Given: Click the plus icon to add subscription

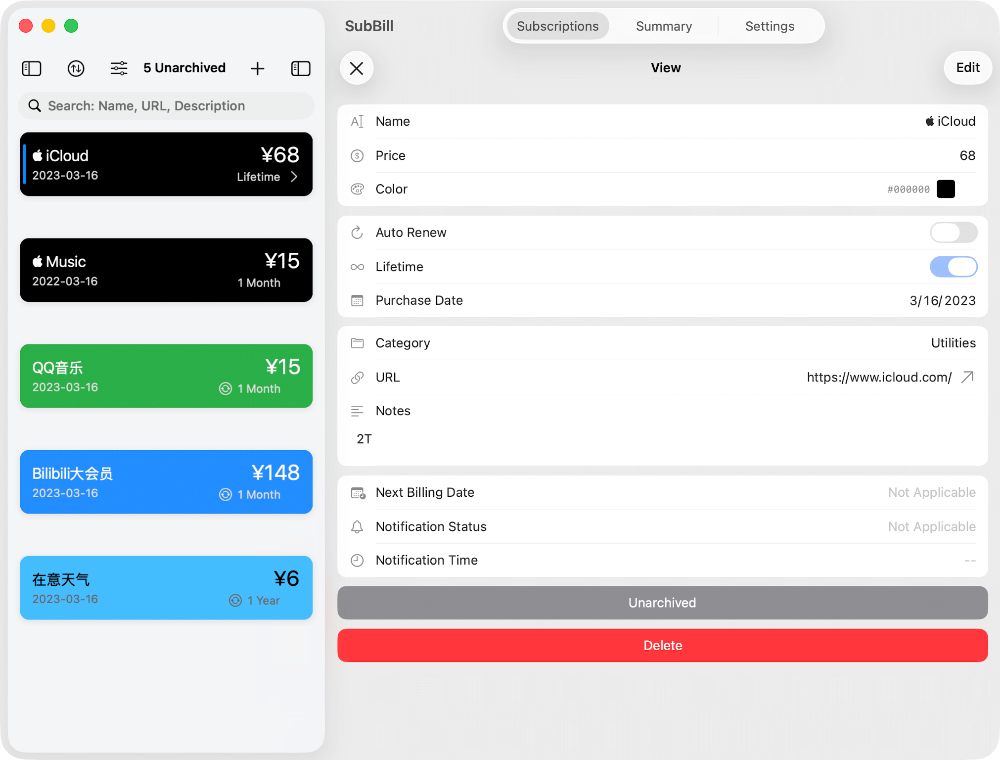Looking at the screenshot, I should coord(257,68).
